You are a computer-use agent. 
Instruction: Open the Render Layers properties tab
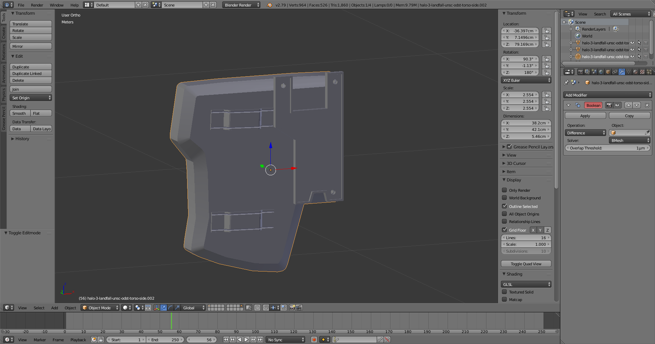[x=587, y=72]
